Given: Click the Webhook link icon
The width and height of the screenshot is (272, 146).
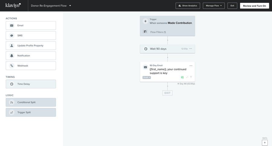Looking at the screenshot, I should (11, 66).
